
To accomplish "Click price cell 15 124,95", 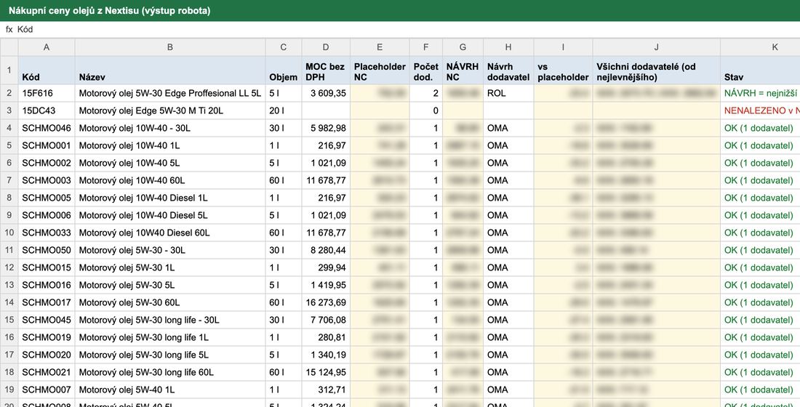I will coord(326,372).
